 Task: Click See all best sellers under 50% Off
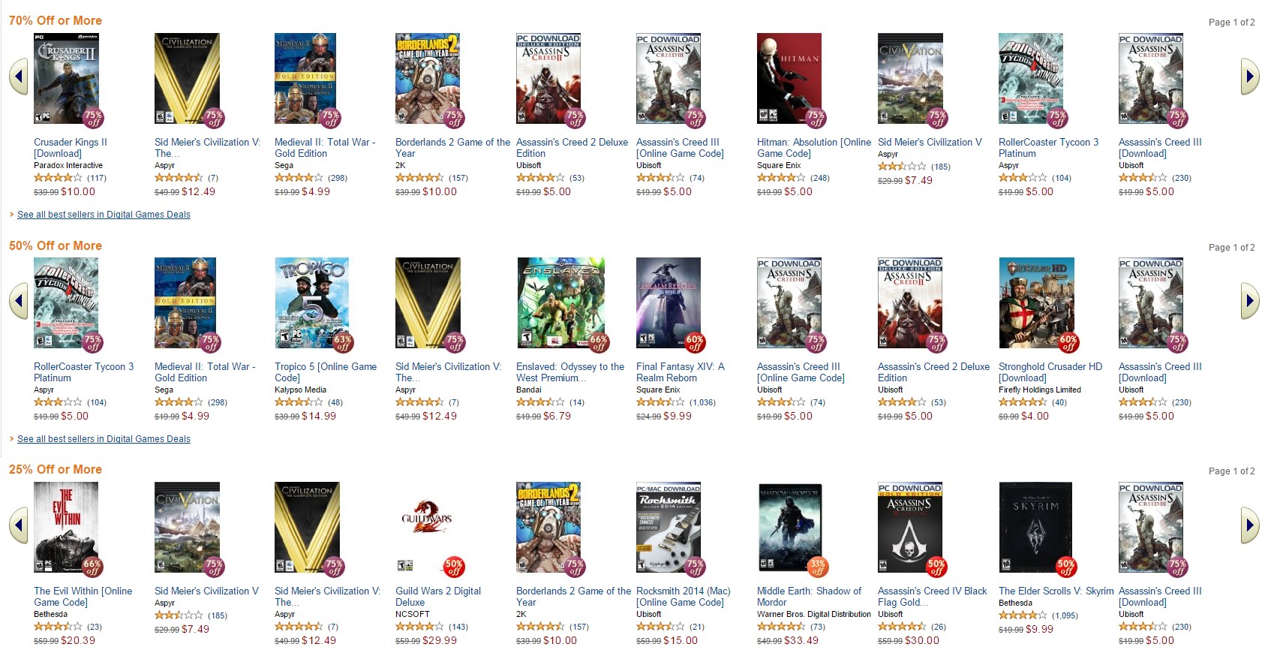(104, 439)
